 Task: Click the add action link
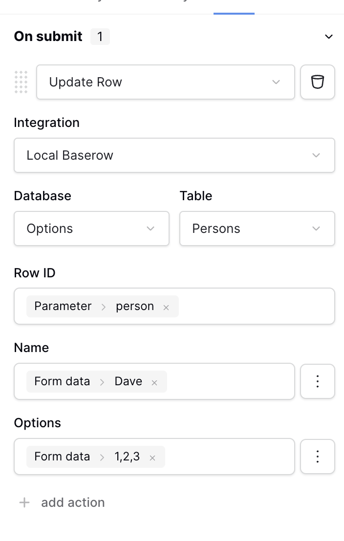[x=73, y=502]
